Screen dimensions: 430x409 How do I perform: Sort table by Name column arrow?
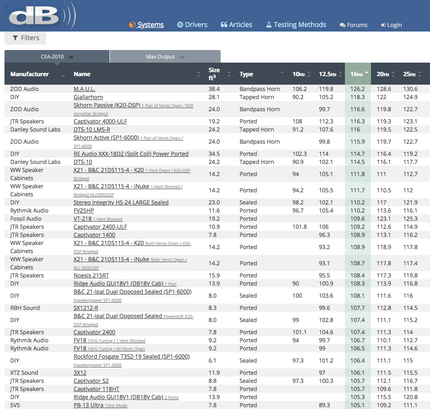click(x=198, y=74)
